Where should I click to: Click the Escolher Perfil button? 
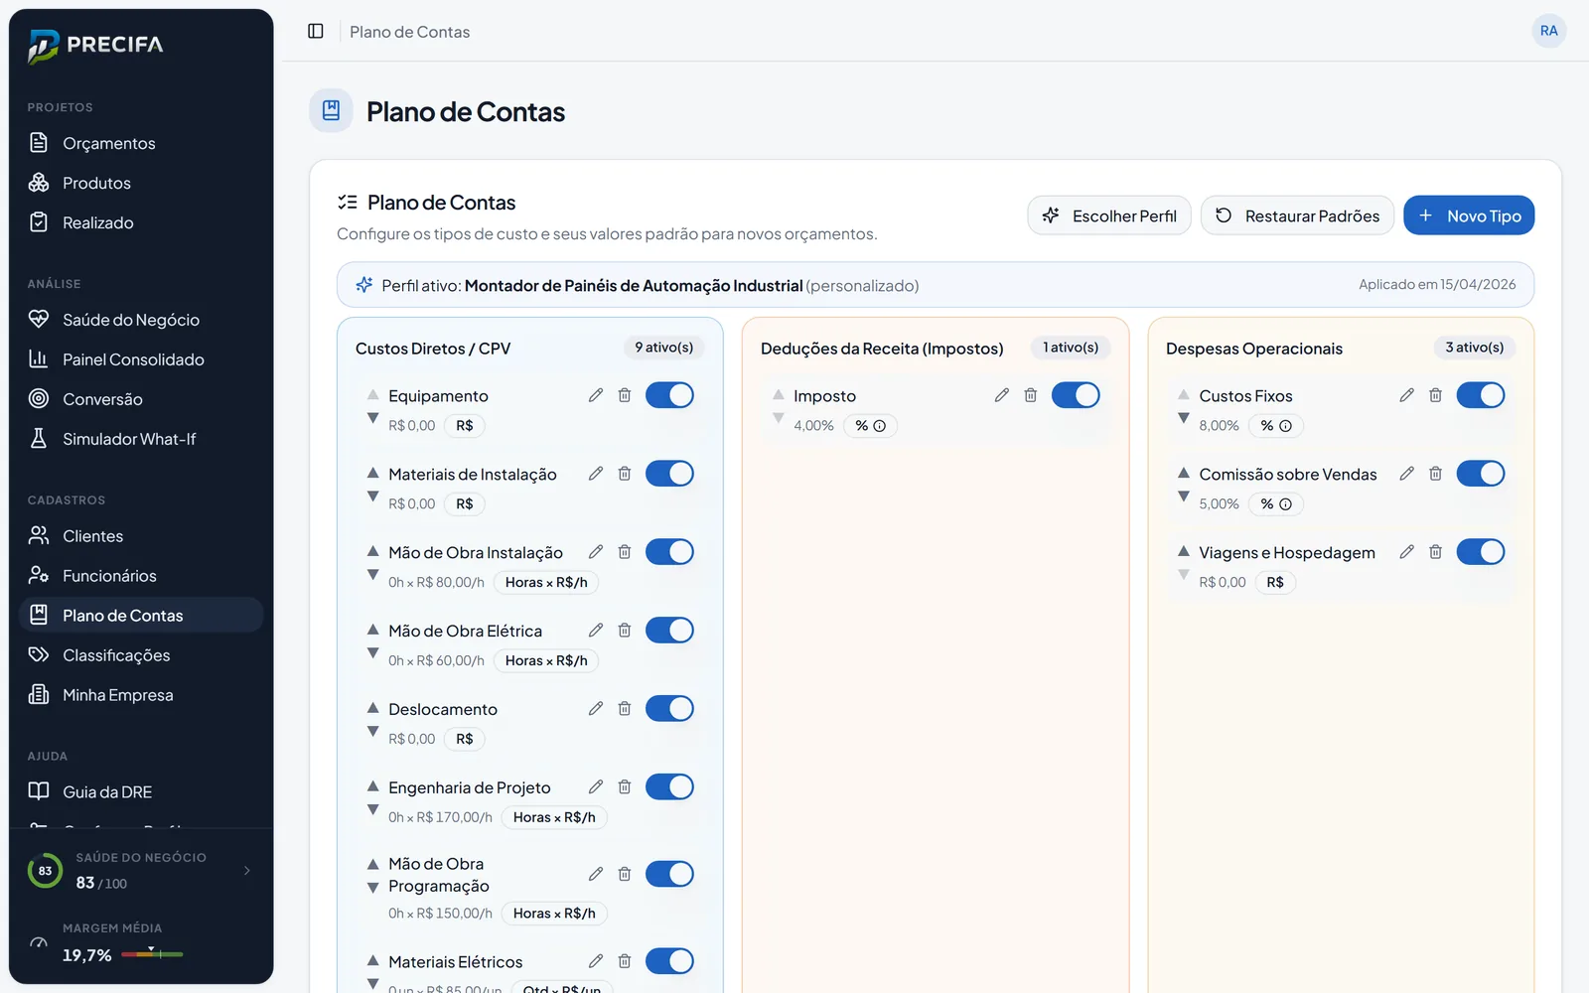[1109, 215]
